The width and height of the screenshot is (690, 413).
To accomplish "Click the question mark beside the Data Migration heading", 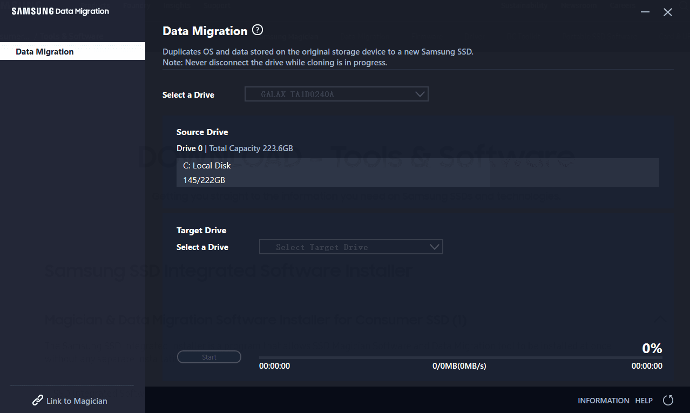I will click(x=257, y=30).
